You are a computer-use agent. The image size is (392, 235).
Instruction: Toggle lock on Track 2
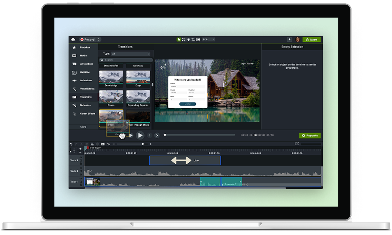click(81, 174)
